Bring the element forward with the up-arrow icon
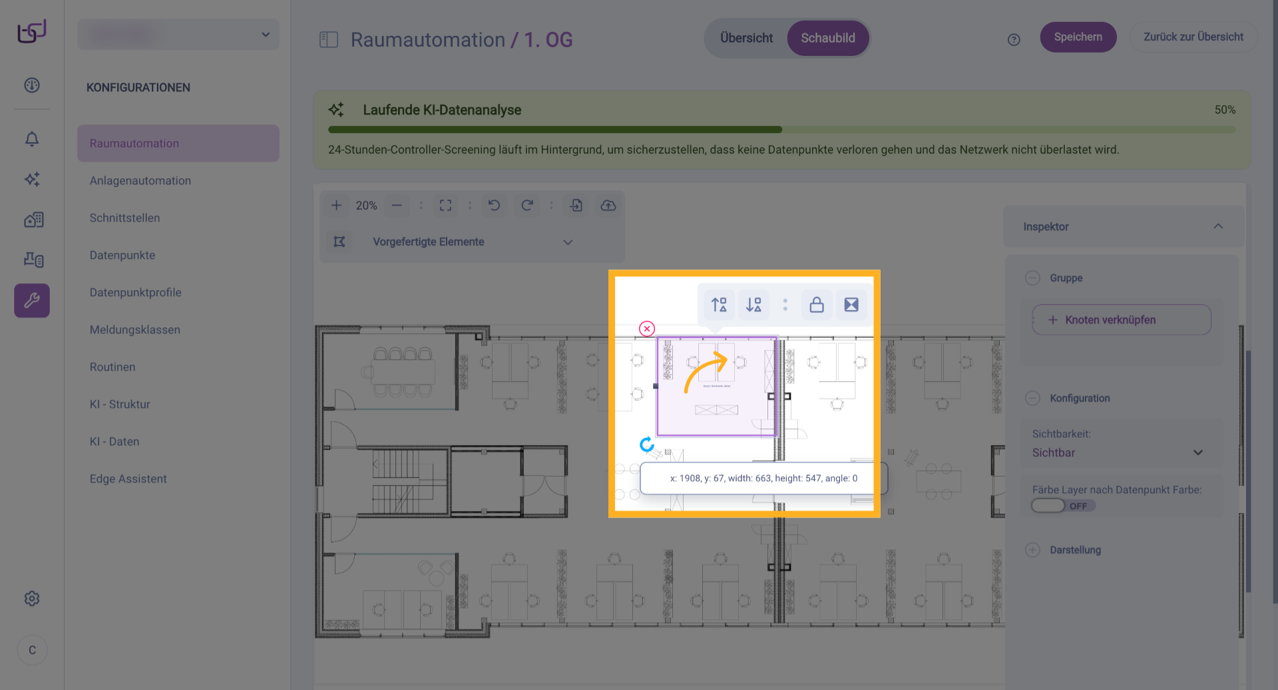This screenshot has height=690, width=1278. (719, 305)
